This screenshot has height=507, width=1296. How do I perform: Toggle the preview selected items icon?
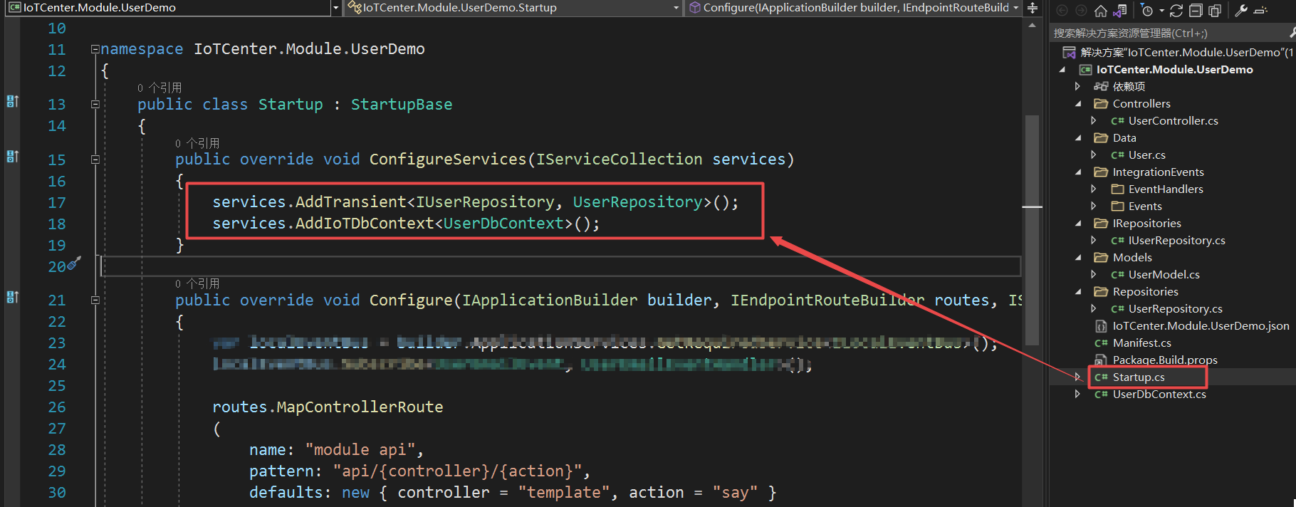point(1260,11)
